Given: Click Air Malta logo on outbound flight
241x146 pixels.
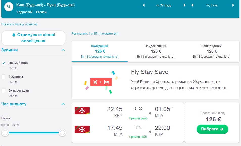Looking at the screenshot, I should click(x=82, y=111).
